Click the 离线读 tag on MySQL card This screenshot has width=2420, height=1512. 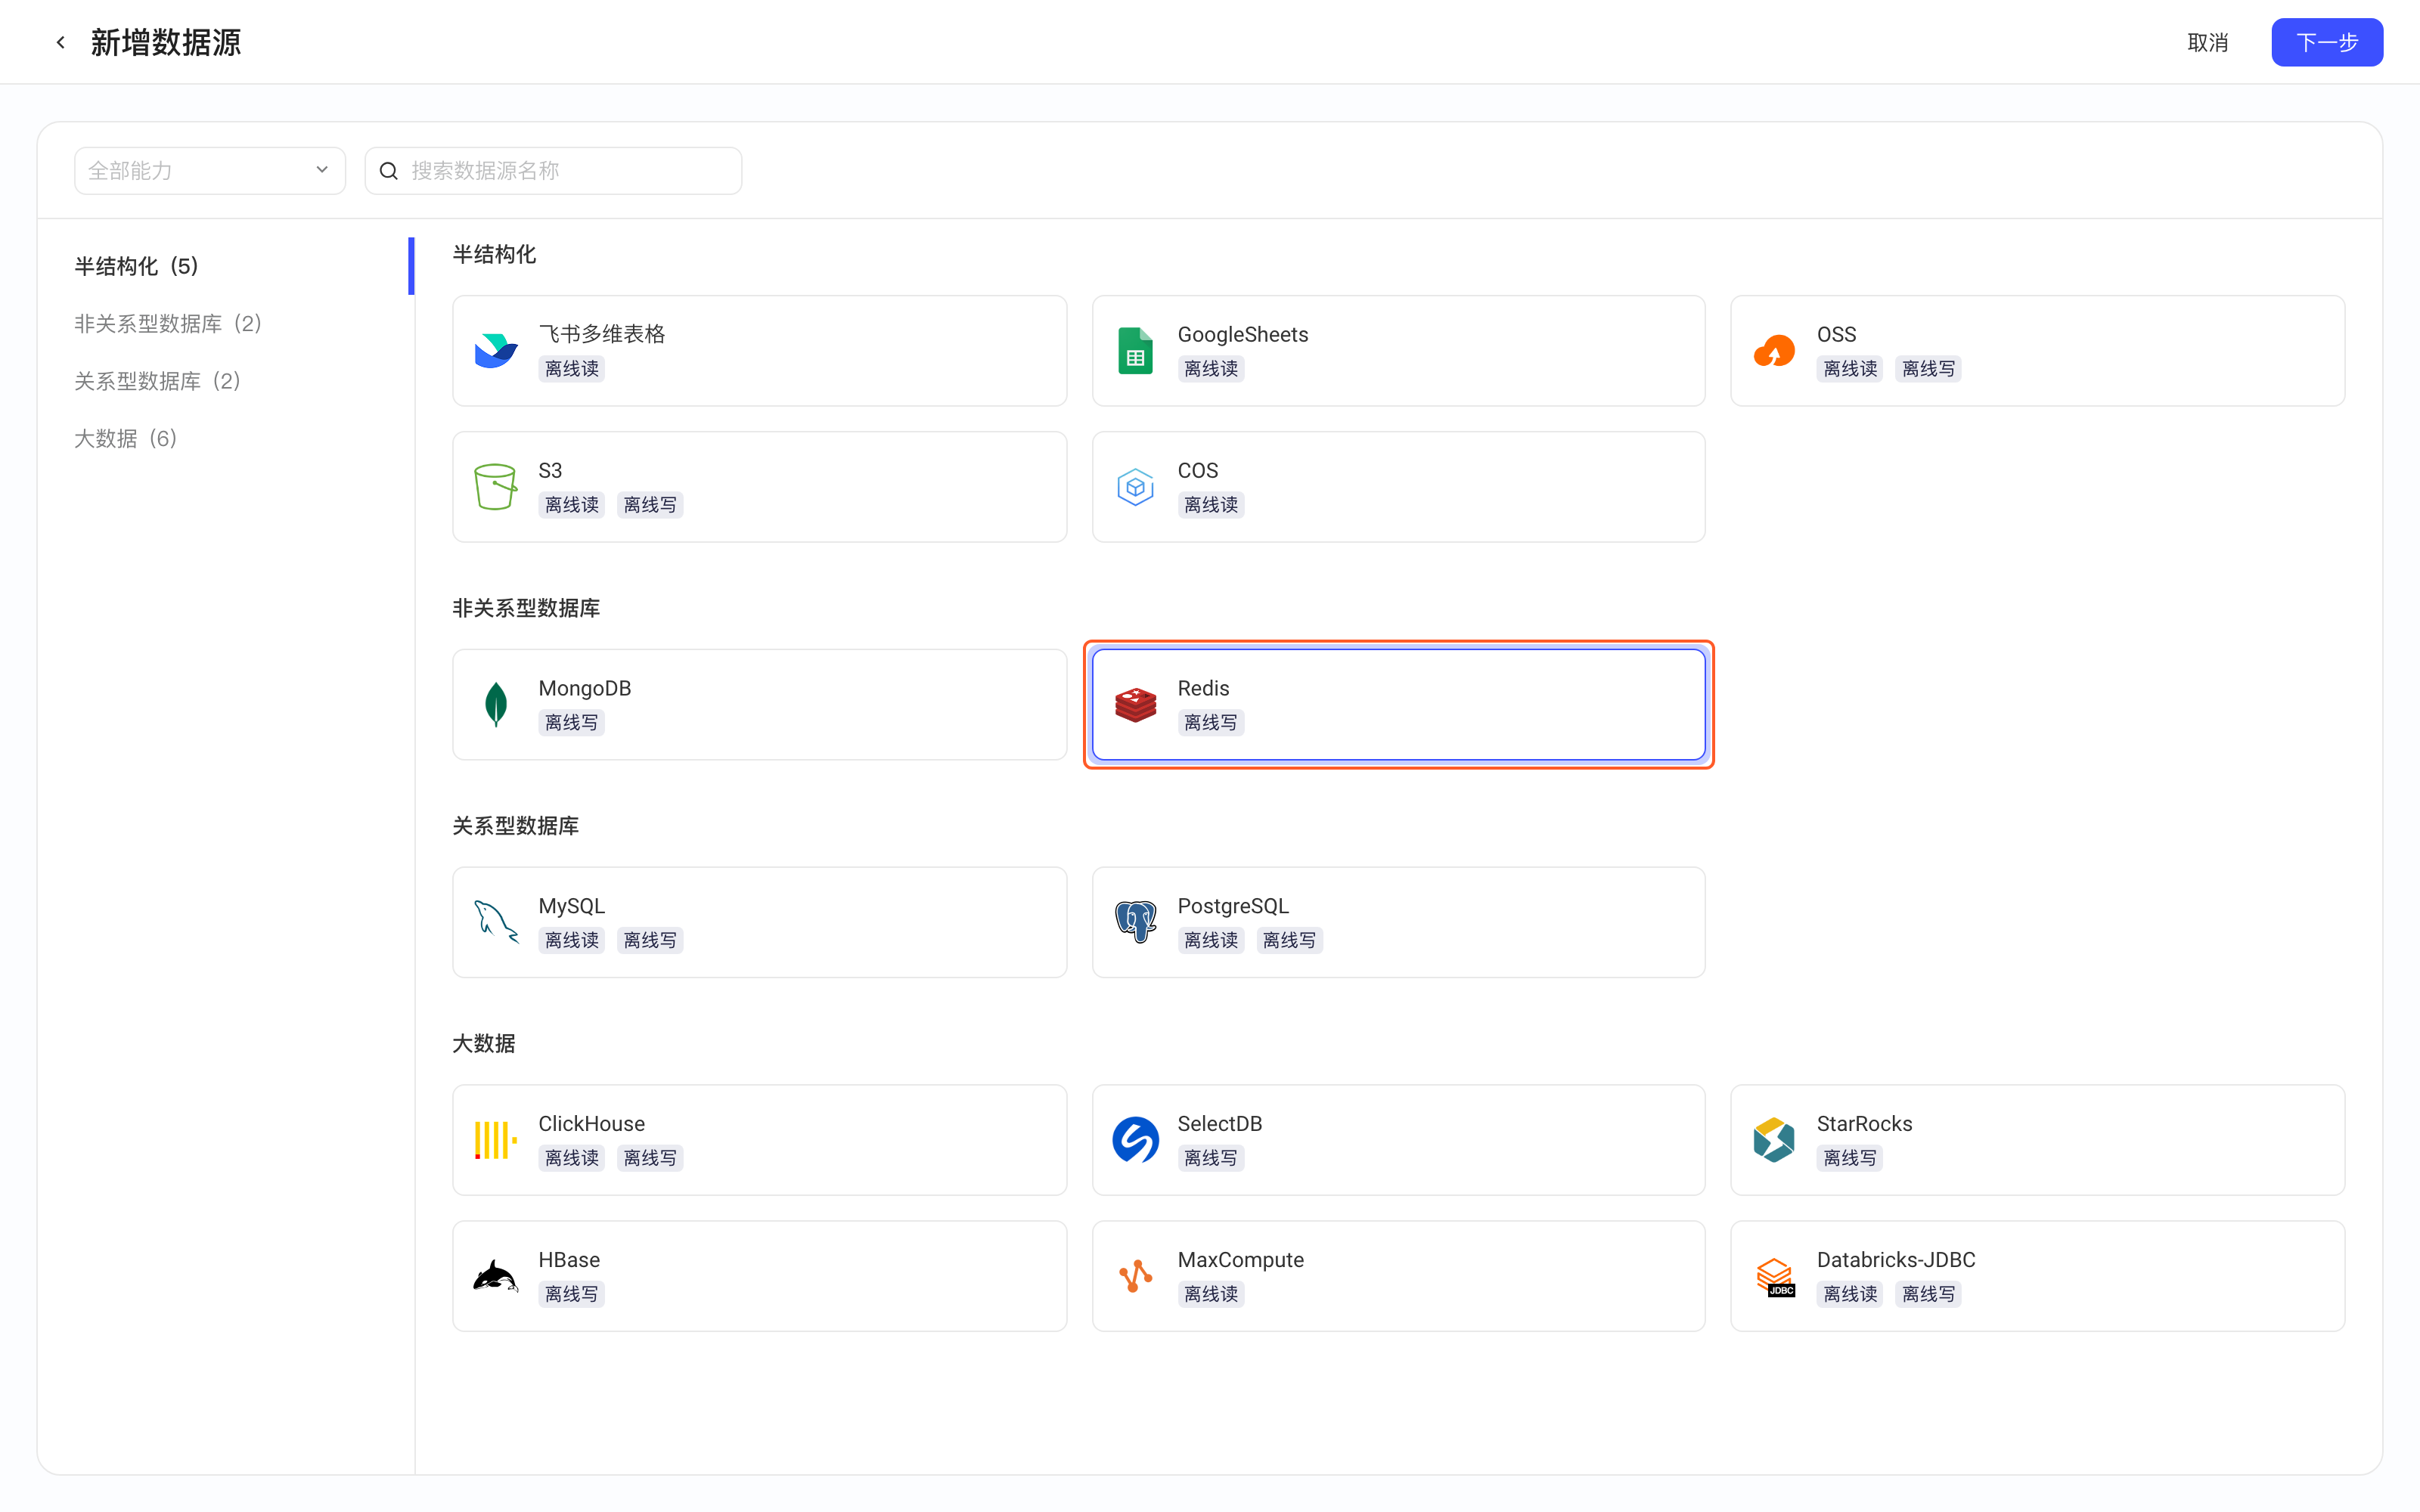click(572, 940)
